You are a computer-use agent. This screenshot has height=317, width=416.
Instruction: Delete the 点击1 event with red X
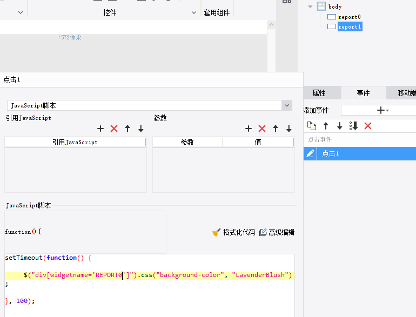point(368,126)
